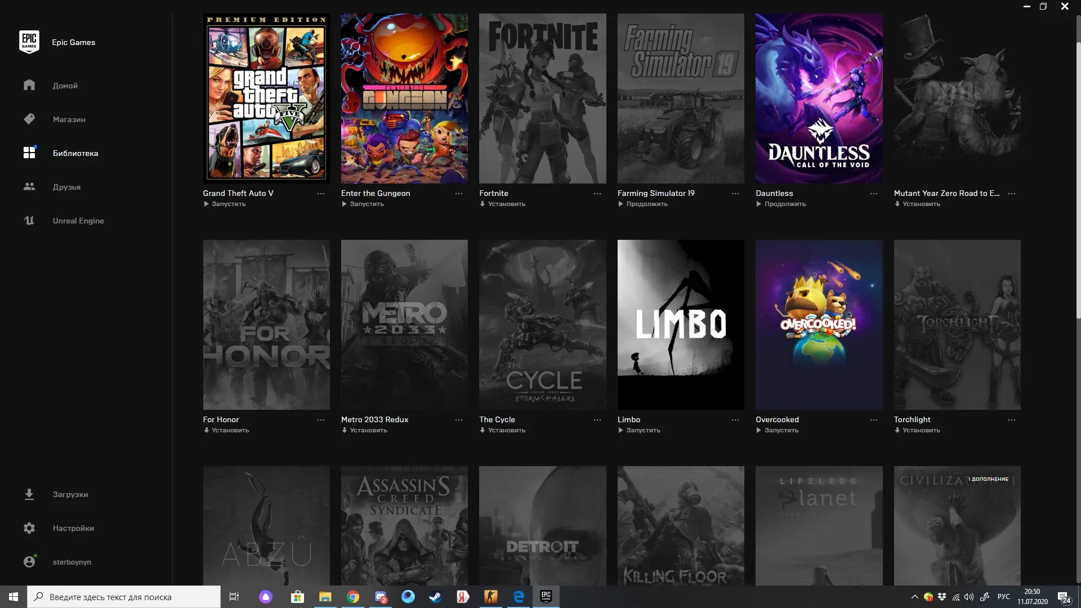The height and width of the screenshot is (608, 1081).
Task: Resume Farming Simulator 19 via Продолжить
Action: tap(642, 204)
